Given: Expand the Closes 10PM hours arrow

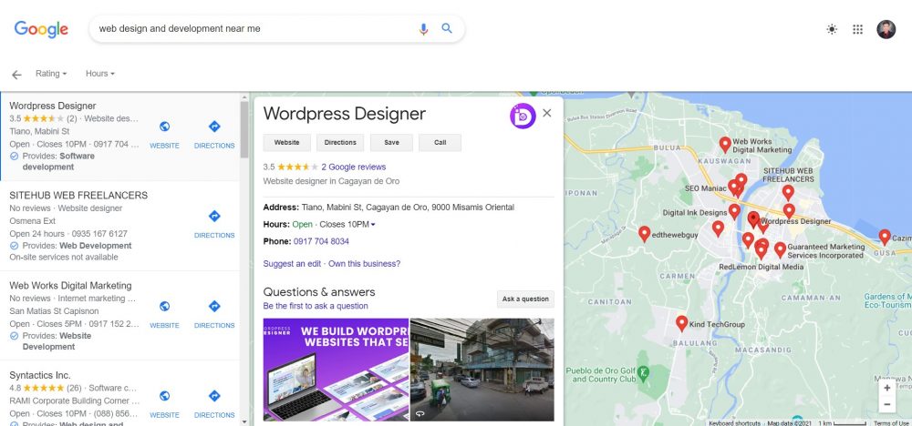Looking at the screenshot, I should pos(373,225).
